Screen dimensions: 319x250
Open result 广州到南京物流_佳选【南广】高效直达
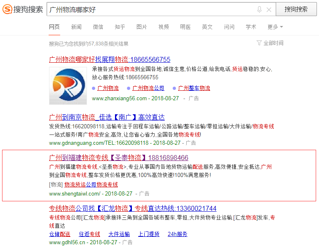107,117
